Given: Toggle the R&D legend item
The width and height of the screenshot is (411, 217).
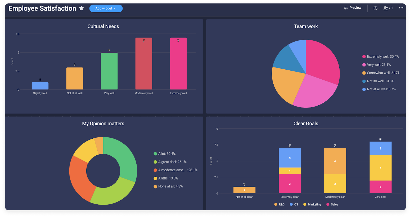Looking at the screenshot, I should click(x=279, y=204).
